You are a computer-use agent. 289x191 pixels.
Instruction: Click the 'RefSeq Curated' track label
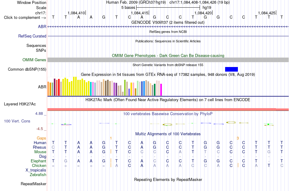coord(32,36)
